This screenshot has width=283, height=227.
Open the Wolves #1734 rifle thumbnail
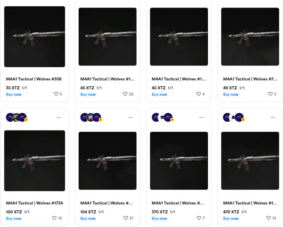pos(34,161)
